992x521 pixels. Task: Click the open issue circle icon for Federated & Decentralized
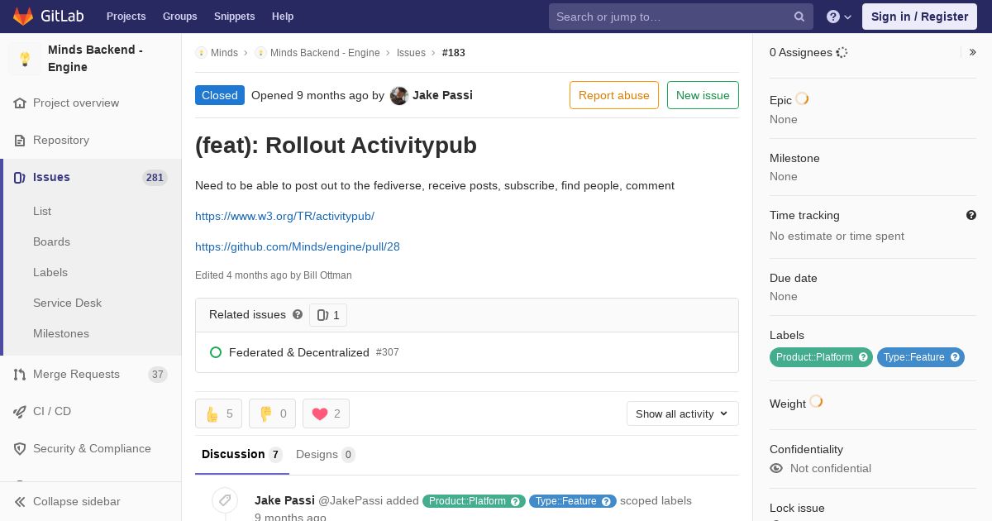(216, 352)
